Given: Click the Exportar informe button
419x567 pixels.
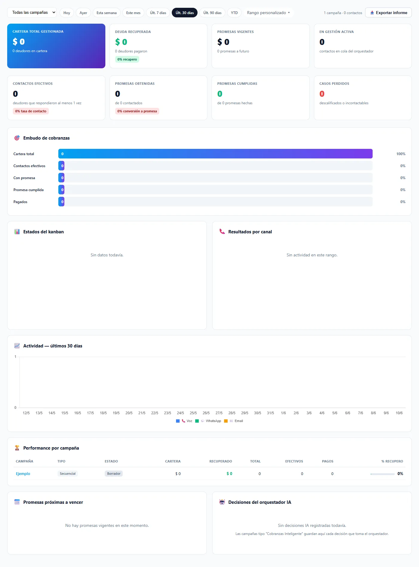Looking at the screenshot, I should pos(388,13).
